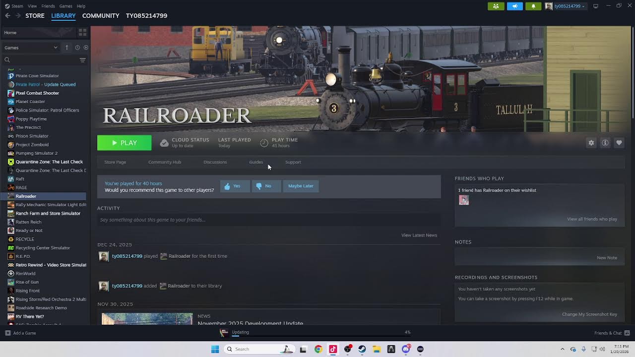Open the Community Hub link
This screenshot has height=357, width=635.
pyautogui.click(x=165, y=162)
